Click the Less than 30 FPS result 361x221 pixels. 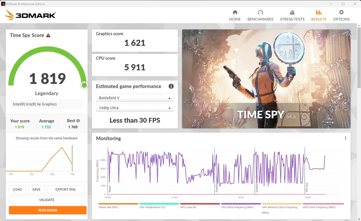coord(135,120)
